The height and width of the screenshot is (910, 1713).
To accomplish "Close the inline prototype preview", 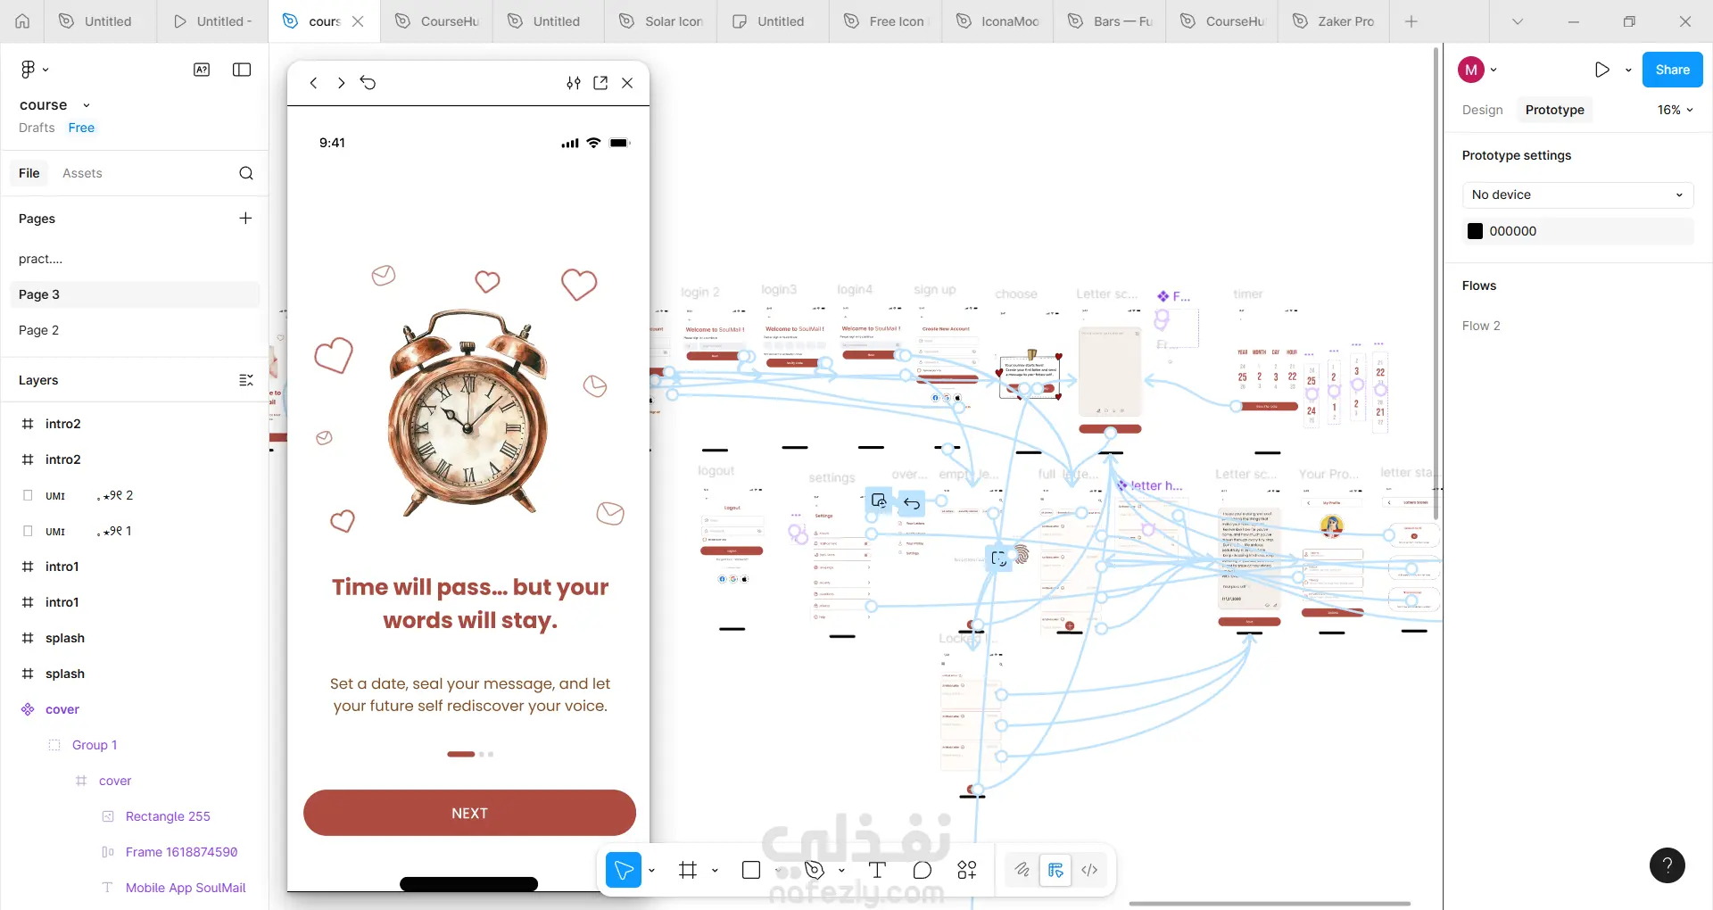I will tap(627, 83).
